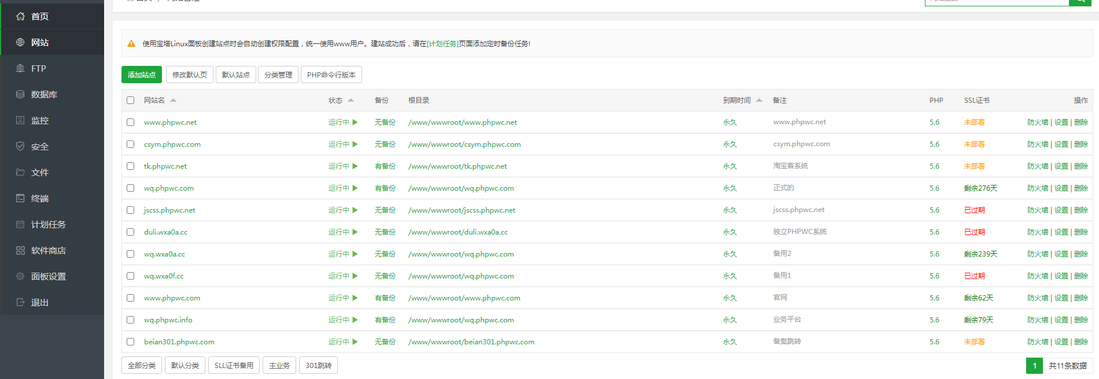
Task: Open settings link for wq.phpwc.com
Action: 1061,188
